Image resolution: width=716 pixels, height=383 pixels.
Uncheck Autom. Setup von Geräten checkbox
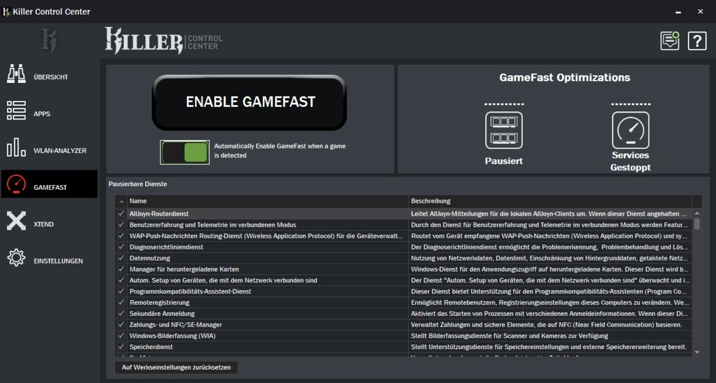pyautogui.click(x=121, y=280)
